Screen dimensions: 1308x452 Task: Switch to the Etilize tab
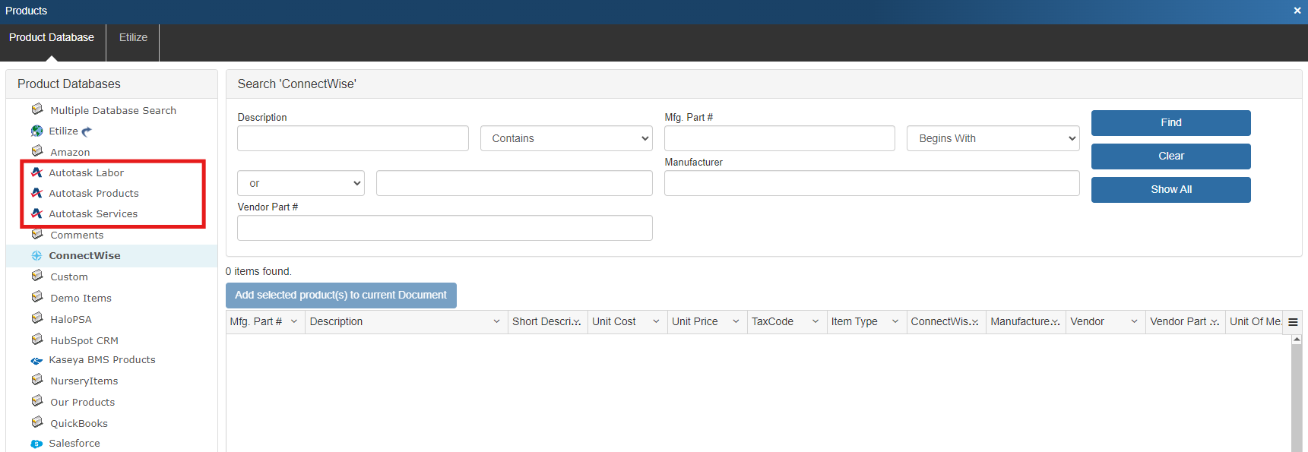click(133, 37)
